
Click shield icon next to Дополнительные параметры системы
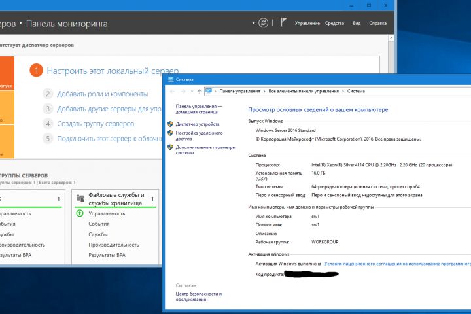pos(170,147)
